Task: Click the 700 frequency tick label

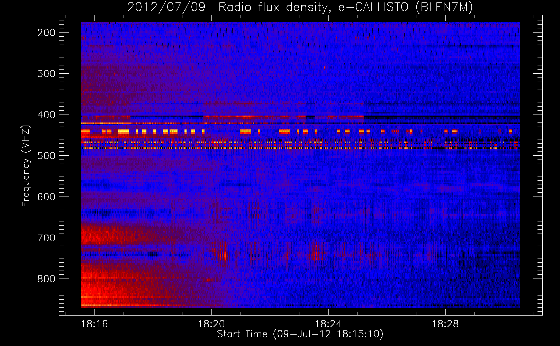Action: (x=46, y=238)
